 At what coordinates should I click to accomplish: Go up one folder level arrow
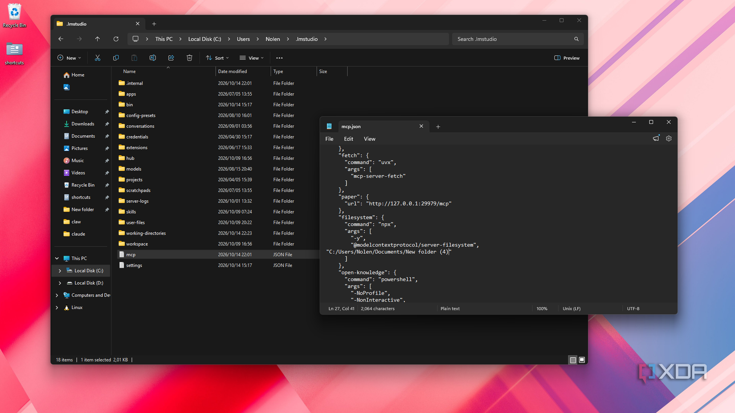pos(98,39)
